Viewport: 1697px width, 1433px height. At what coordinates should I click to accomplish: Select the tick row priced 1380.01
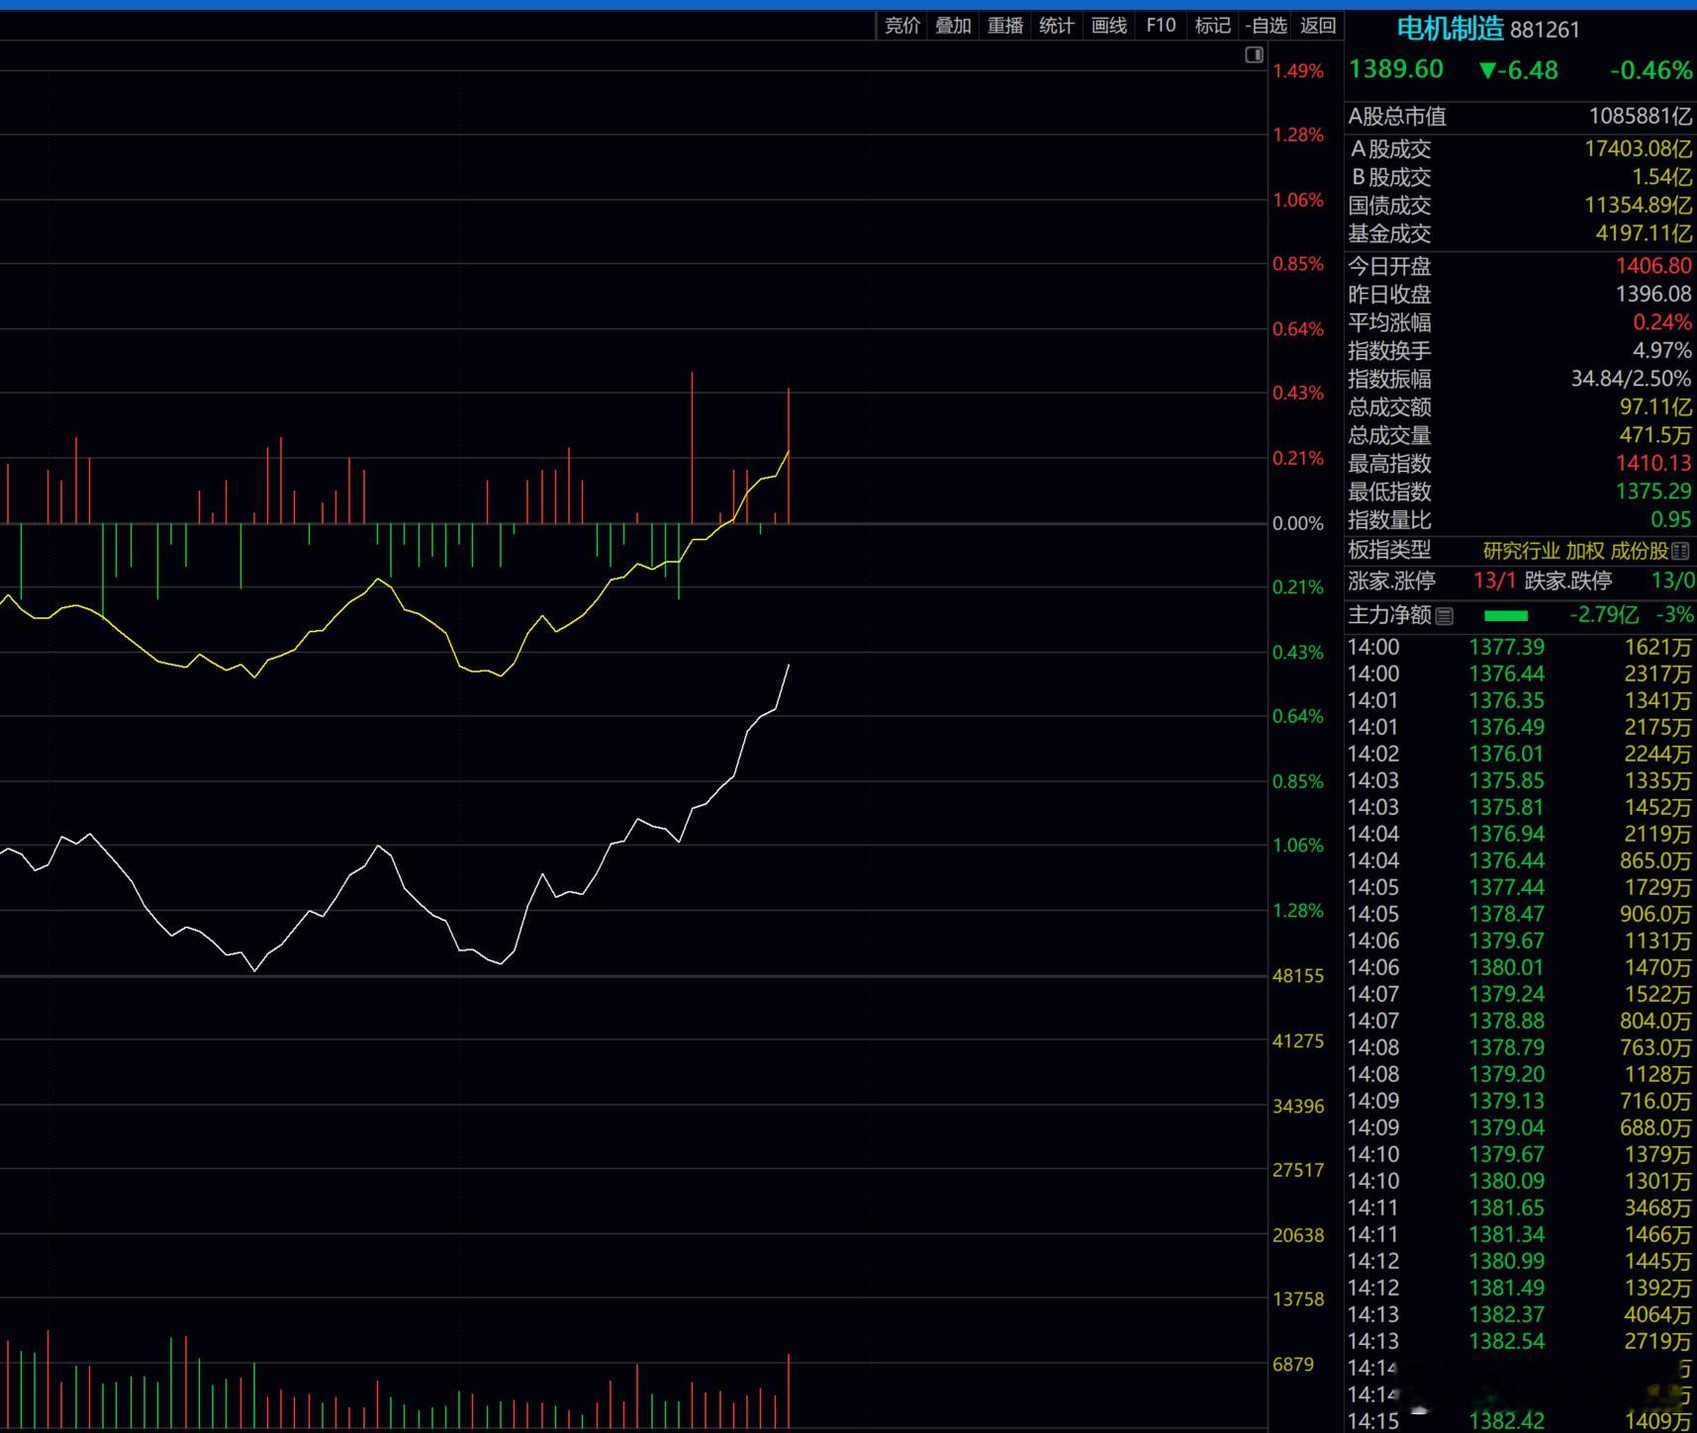pyautogui.click(x=1520, y=968)
